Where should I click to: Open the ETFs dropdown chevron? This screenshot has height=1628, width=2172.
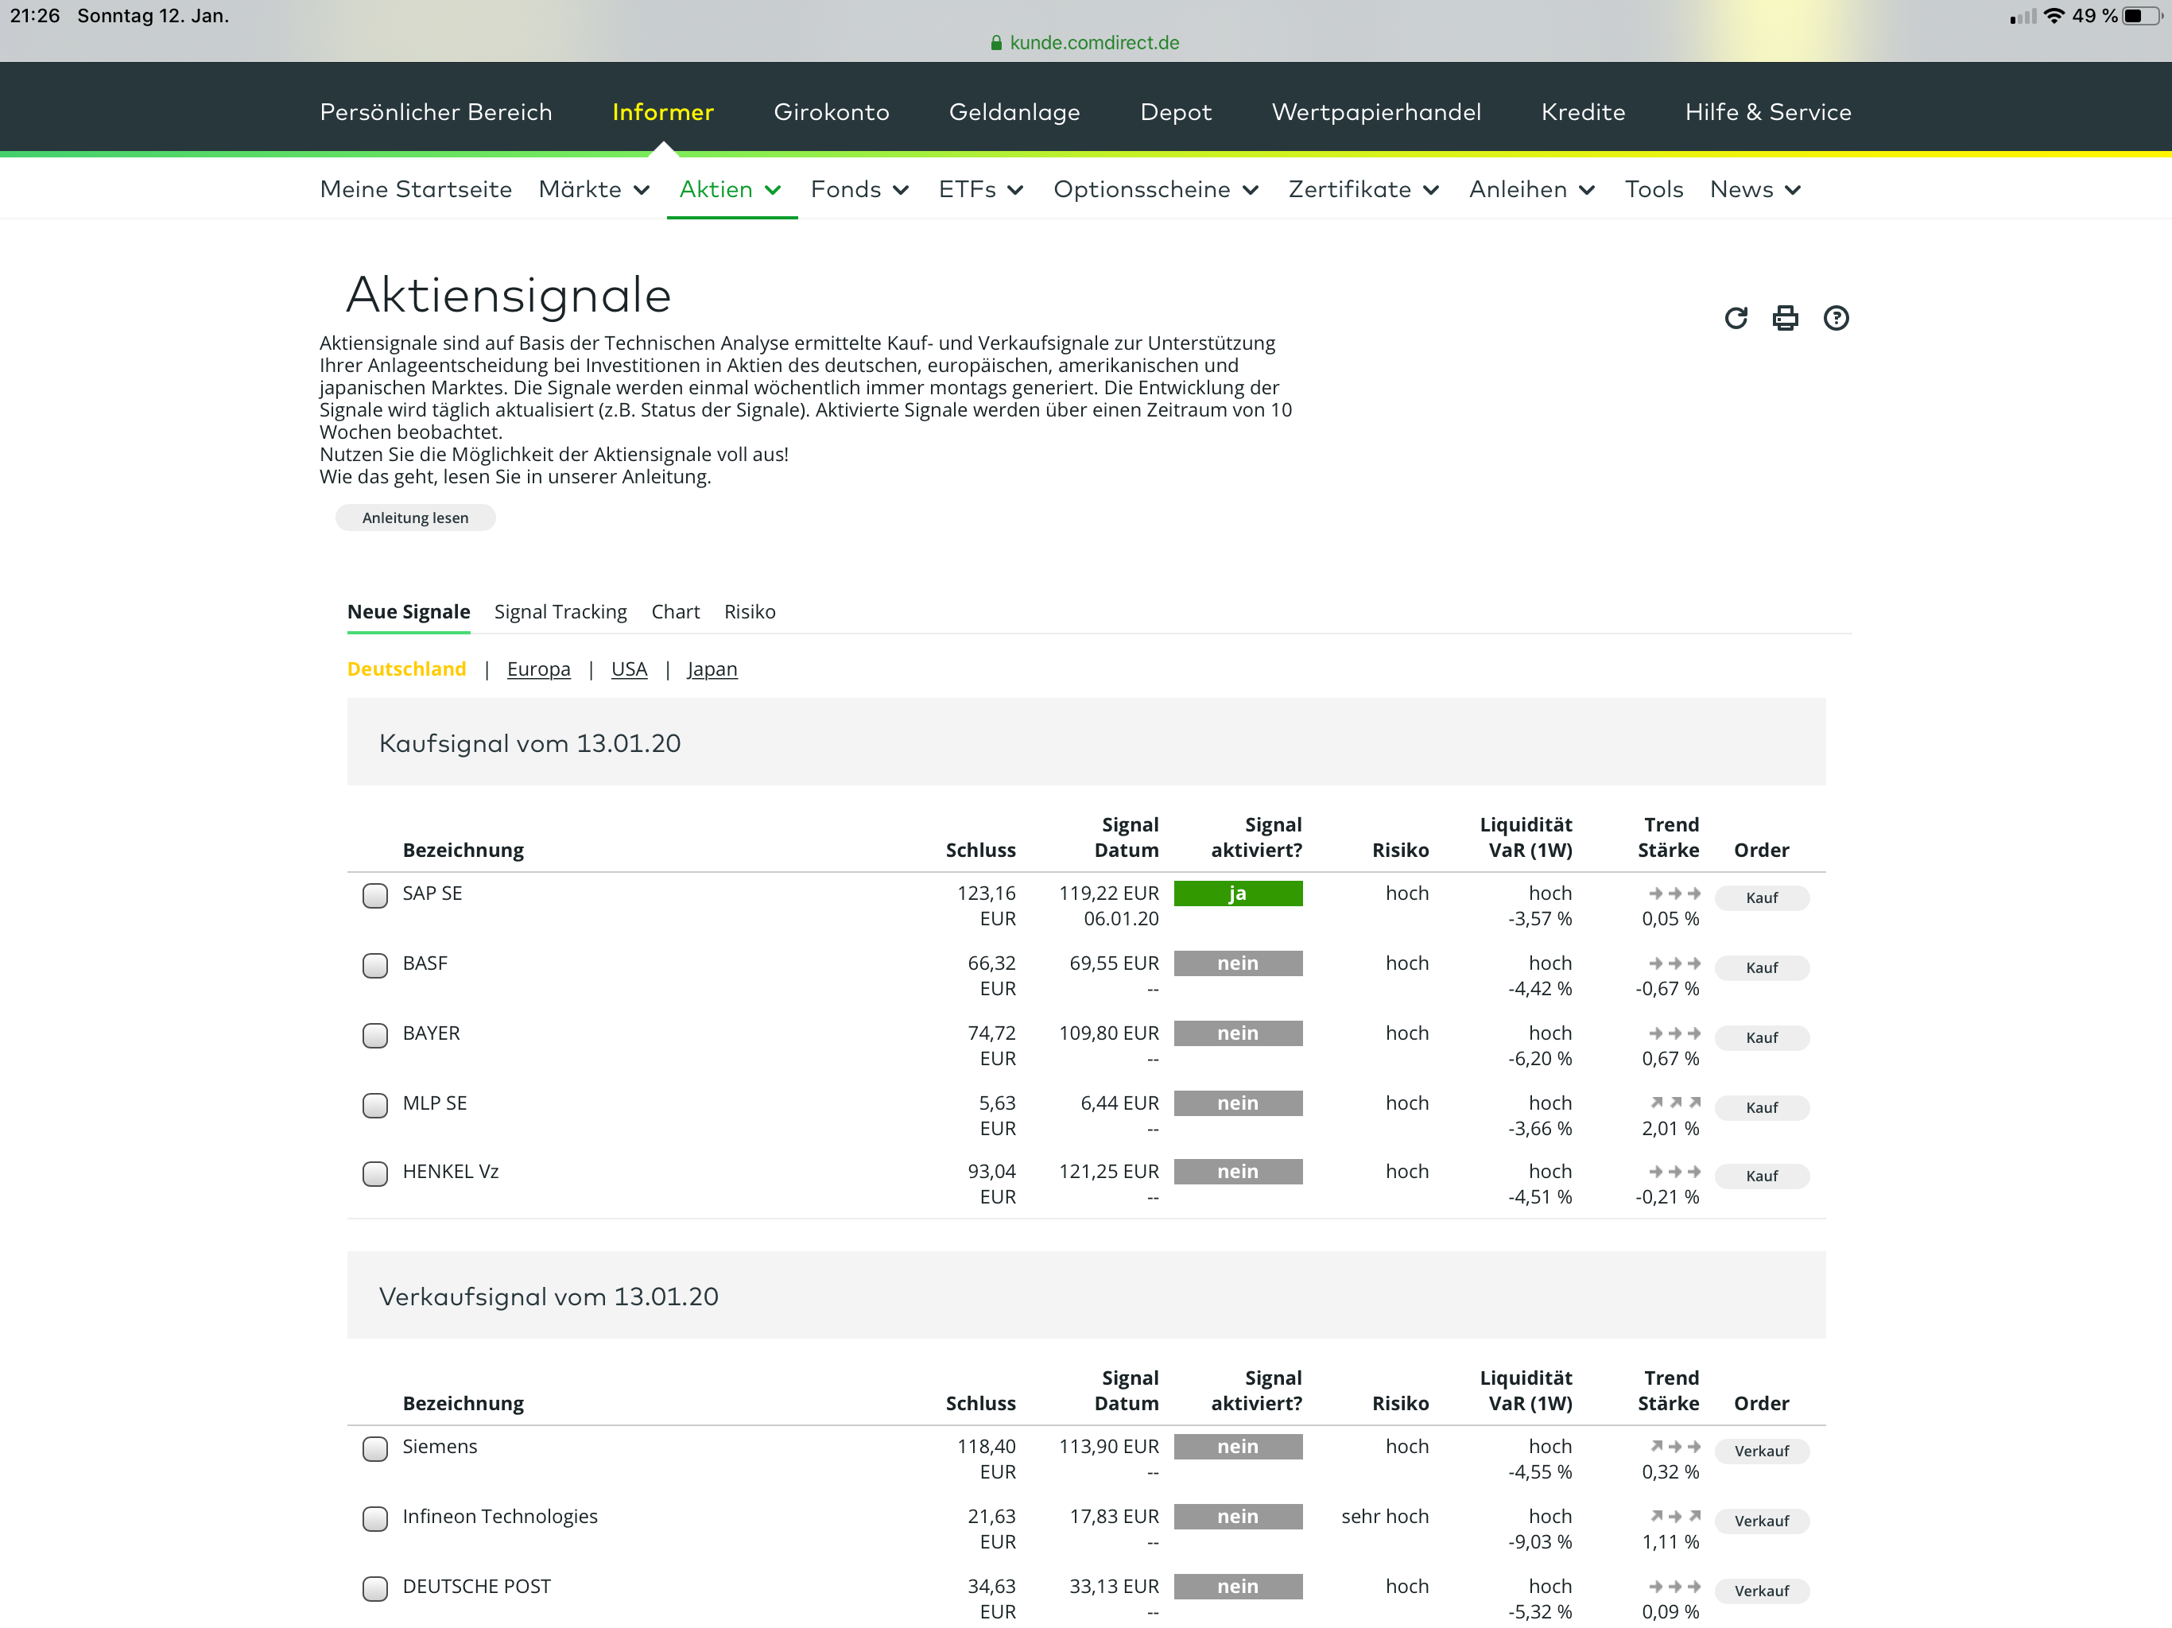1015,191
